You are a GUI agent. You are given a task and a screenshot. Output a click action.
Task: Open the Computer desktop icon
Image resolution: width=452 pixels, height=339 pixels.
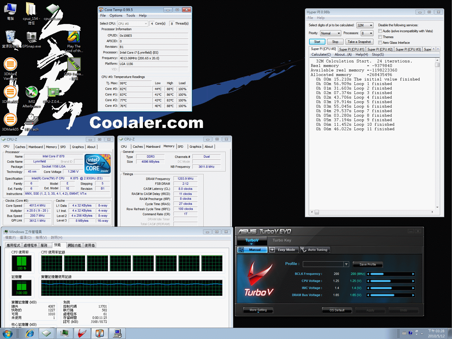click(10, 11)
